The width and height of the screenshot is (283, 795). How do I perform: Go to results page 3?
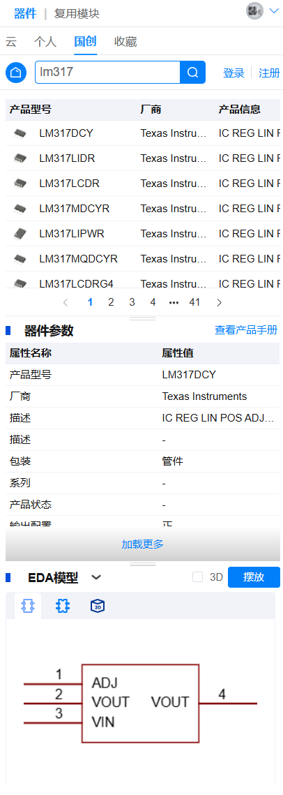(132, 303)
